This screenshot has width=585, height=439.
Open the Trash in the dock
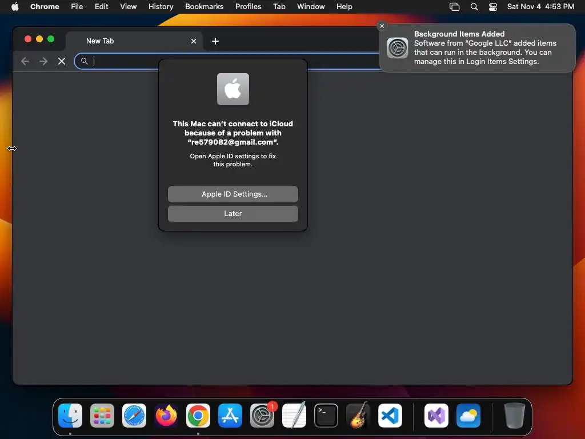coord(515,416)
